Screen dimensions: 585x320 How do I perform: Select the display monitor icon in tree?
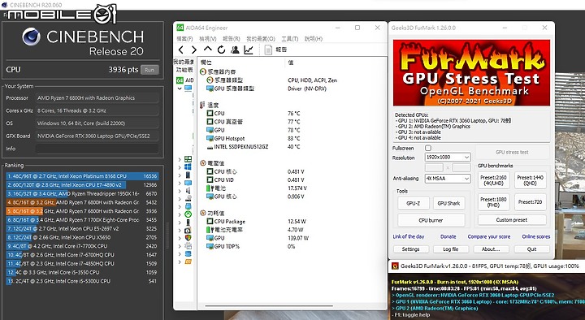(x=188, y=183)
